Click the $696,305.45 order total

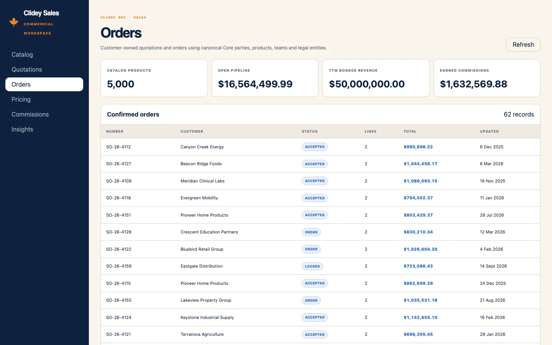418,334
